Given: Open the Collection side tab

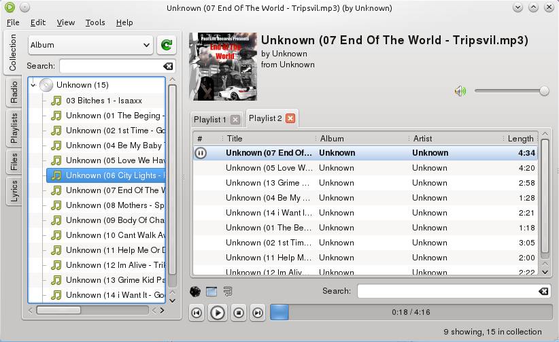Looking at the screenshot, I should pos(13,52).
